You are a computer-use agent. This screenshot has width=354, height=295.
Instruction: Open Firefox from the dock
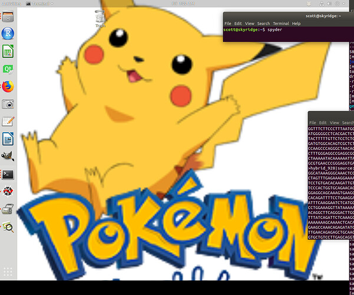click(x=8, y=87)
